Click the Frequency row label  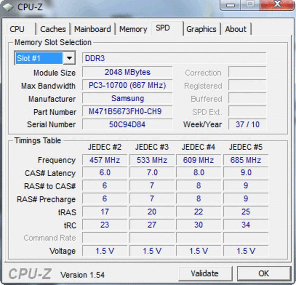click(57, 160)
